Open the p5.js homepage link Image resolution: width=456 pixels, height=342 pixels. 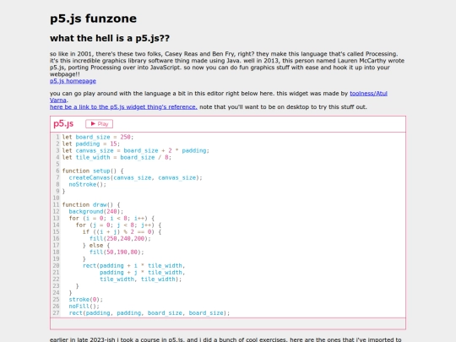73,81
